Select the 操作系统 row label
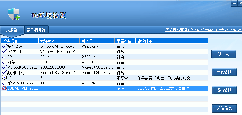The image size is (242, 115). pos(15,46)
